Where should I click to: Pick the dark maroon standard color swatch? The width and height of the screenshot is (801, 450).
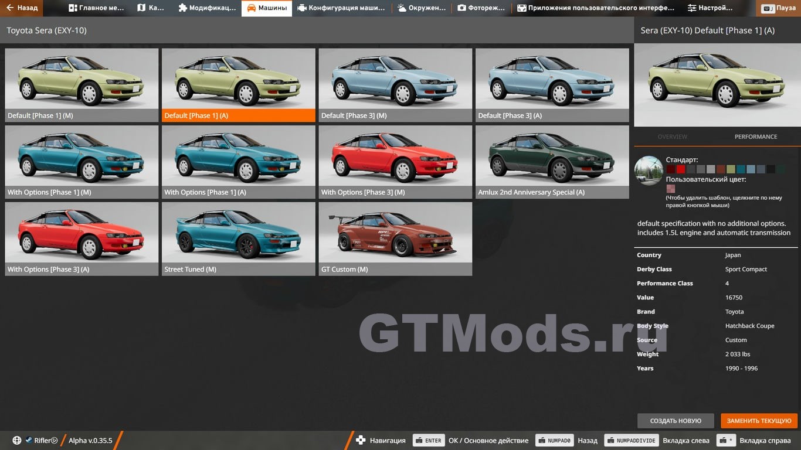(x=671, y=169)
